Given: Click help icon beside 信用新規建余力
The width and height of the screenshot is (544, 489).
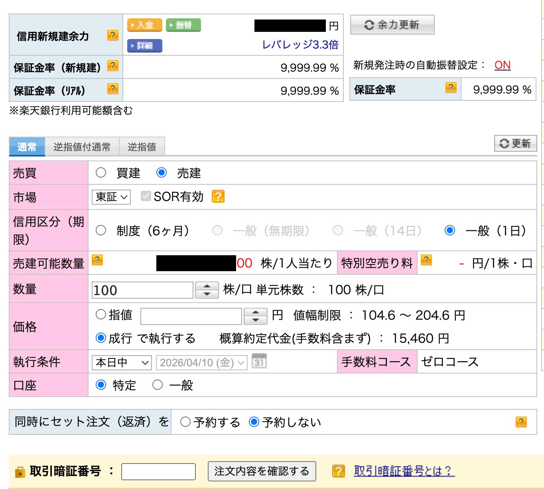Looking at the screenshot, I should (113, 35).
